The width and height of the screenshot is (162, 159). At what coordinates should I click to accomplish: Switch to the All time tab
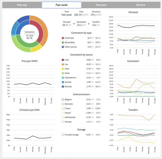pyautogui.click(x=141, y=5)
